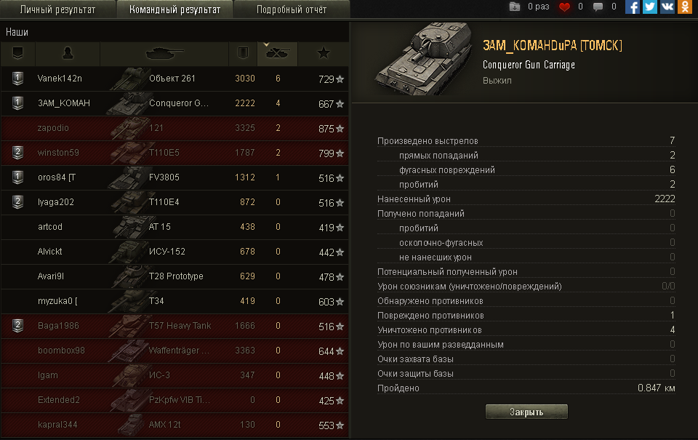Open the Подробный отчёт tab
The width and height of the screenshot is (698, 440).
pyautogui.click(x=292, y=9)
